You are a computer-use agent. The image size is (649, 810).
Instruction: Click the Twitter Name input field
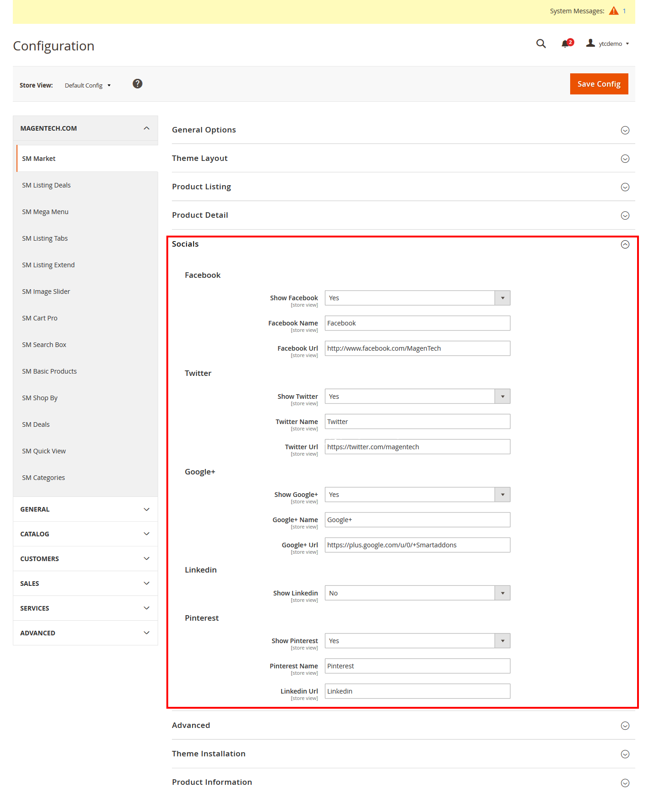[x=417, y=422]
